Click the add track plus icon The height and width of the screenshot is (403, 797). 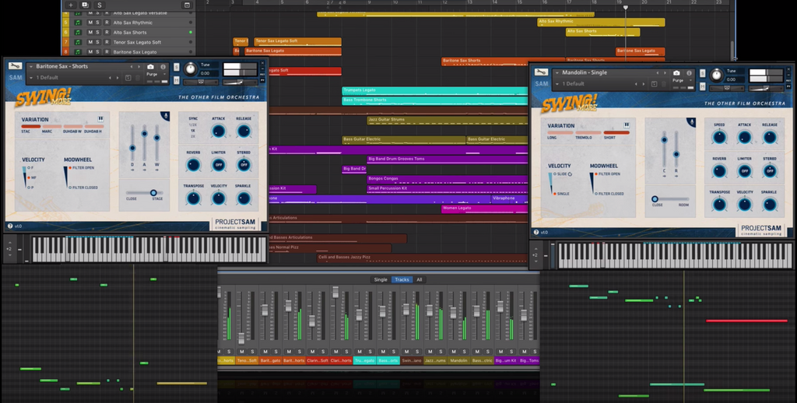click(x=71, y=5)
